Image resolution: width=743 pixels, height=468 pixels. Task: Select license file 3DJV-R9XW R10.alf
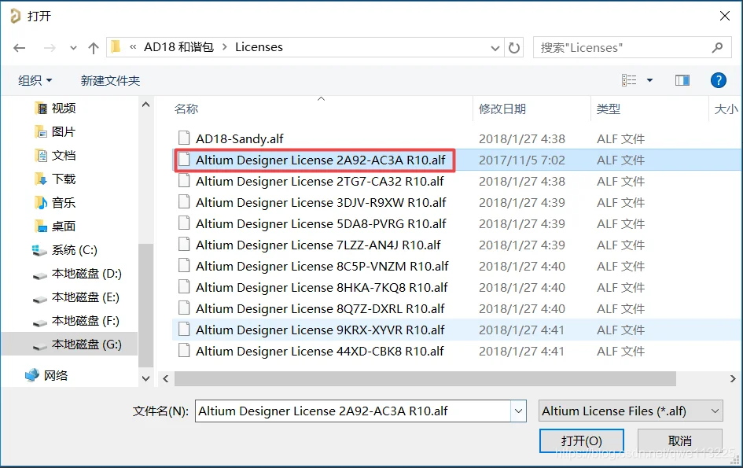[321, 202]
